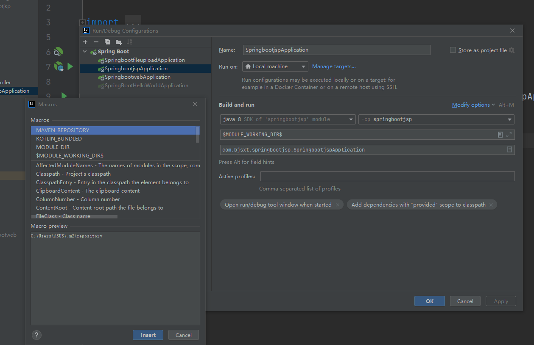Sort configurations alphabetically
The width and height of the screenshot is (534, 345).
pos(130,42)
